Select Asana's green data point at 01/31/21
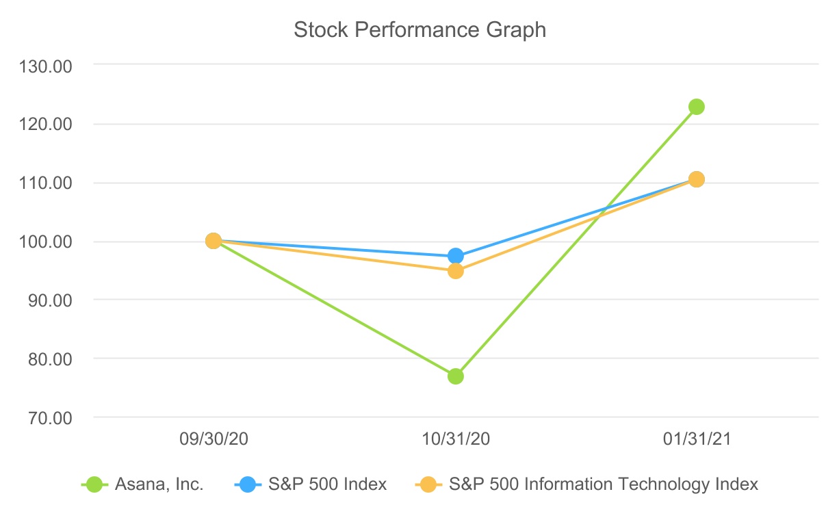Image resolution: width=839 pixels, height=520 pixels. 697,107
